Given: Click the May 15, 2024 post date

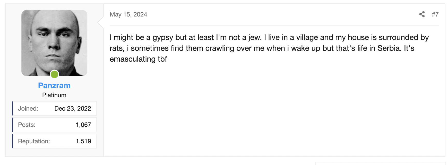Looking at the screenshot, I should point(128,14).
